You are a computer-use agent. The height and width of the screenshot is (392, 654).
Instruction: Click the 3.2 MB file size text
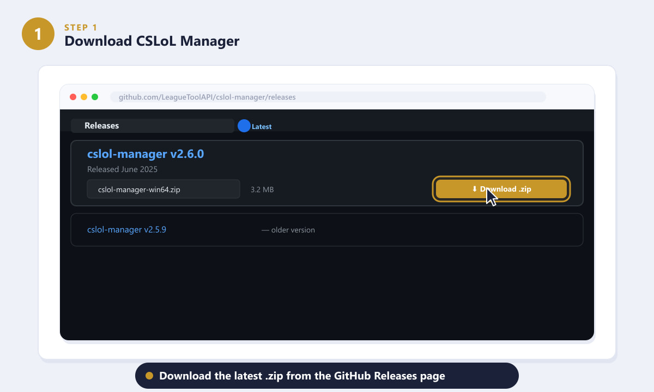click(x=262, y=189)
